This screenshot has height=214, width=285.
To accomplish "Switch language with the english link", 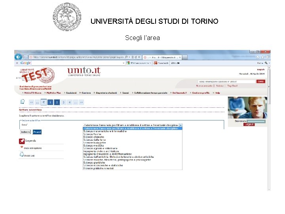I will click(x=260, y=69).
